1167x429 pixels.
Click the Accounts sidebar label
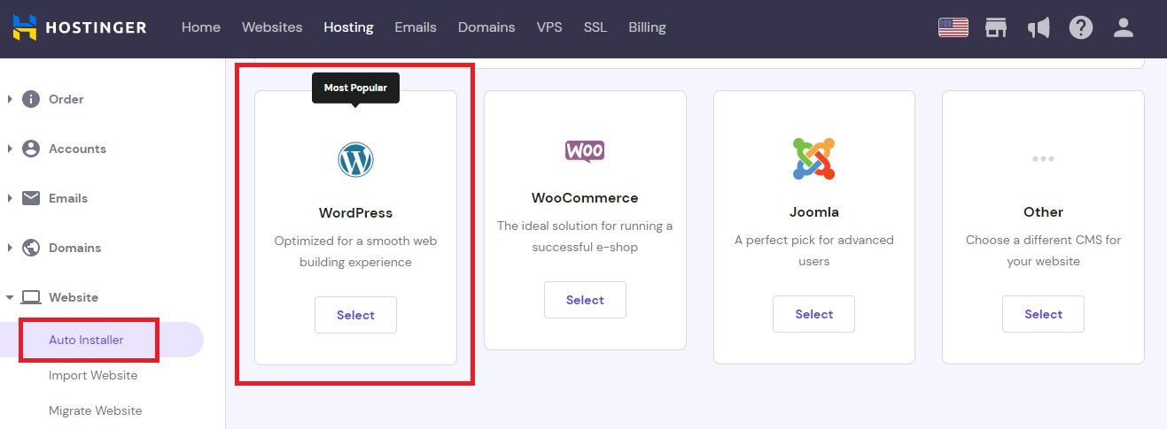[x=77, y=149]
